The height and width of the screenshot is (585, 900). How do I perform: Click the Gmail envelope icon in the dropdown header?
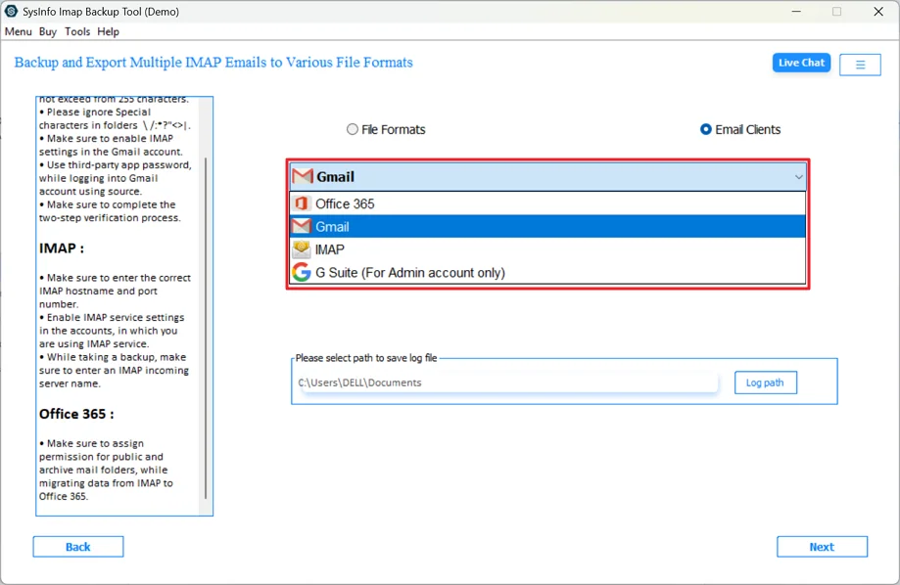[303, 177]
